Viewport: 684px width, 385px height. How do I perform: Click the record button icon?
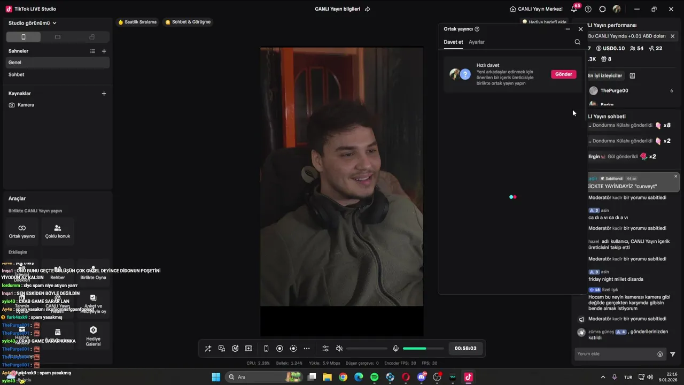pyautogui.click(x=279, y=349)
